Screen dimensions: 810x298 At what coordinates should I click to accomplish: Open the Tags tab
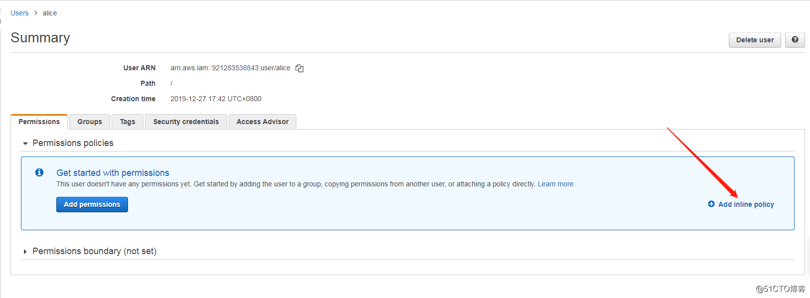pos(128,122)
